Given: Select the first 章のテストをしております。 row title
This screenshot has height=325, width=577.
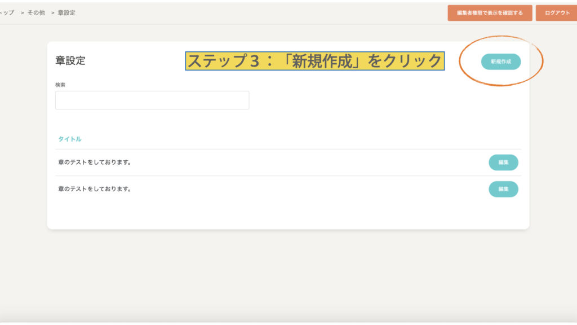Looking at the screenshot, I should click(x=95, y=162).
